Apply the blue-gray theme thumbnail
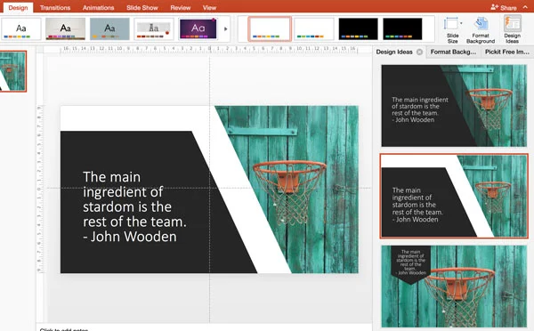The height and width of the screenshot is (331, 534). point(109,29)
